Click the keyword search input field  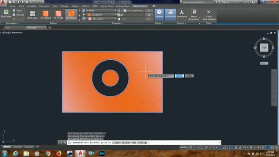click(197, 2)
